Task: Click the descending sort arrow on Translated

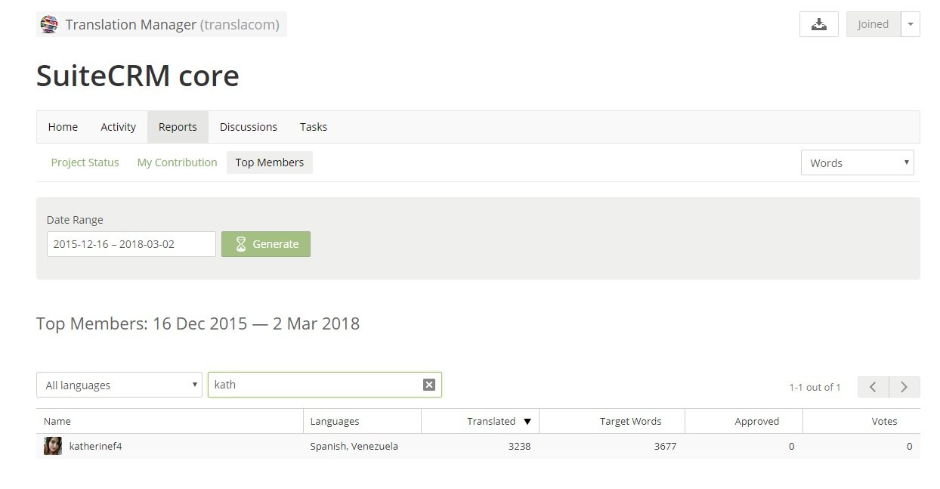Action: click(x=527, y=422)
